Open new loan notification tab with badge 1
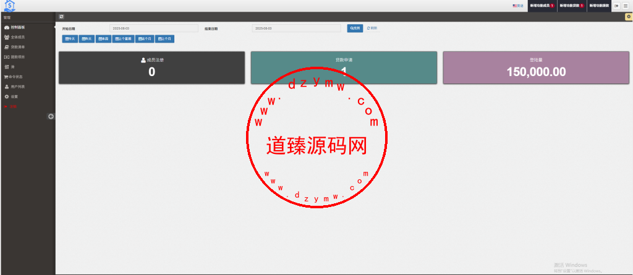This screenshot has height=275, width=633. (572, 6)
